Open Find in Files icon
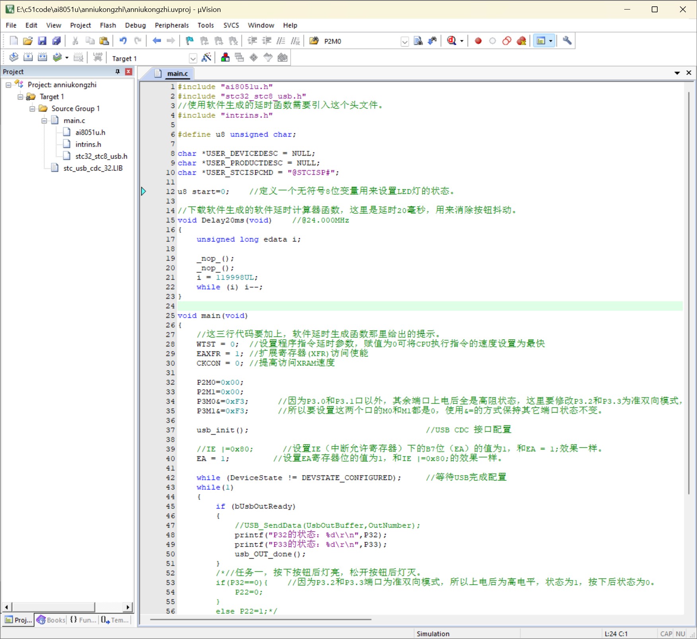Viewport: 697px width, 639px height. [x=314, y=41]
